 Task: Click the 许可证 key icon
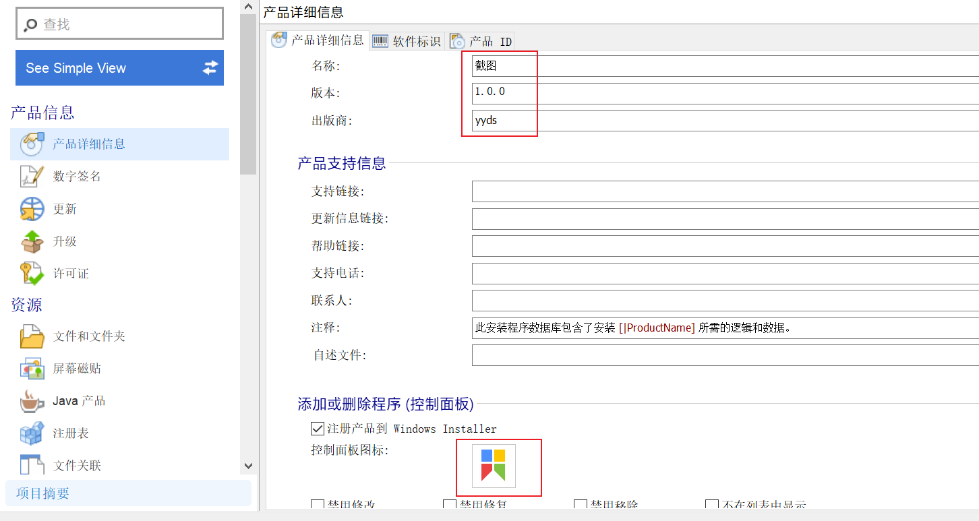pos(32,274)
